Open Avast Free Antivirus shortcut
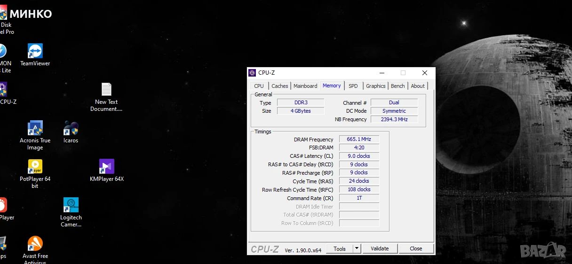 click(35, 250)
